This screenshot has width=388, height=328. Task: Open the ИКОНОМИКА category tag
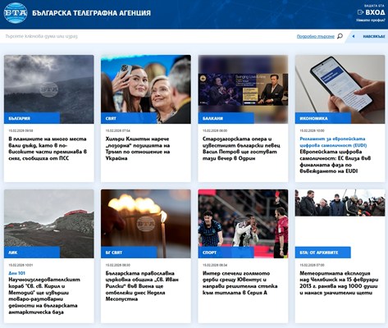coord(323,118)
